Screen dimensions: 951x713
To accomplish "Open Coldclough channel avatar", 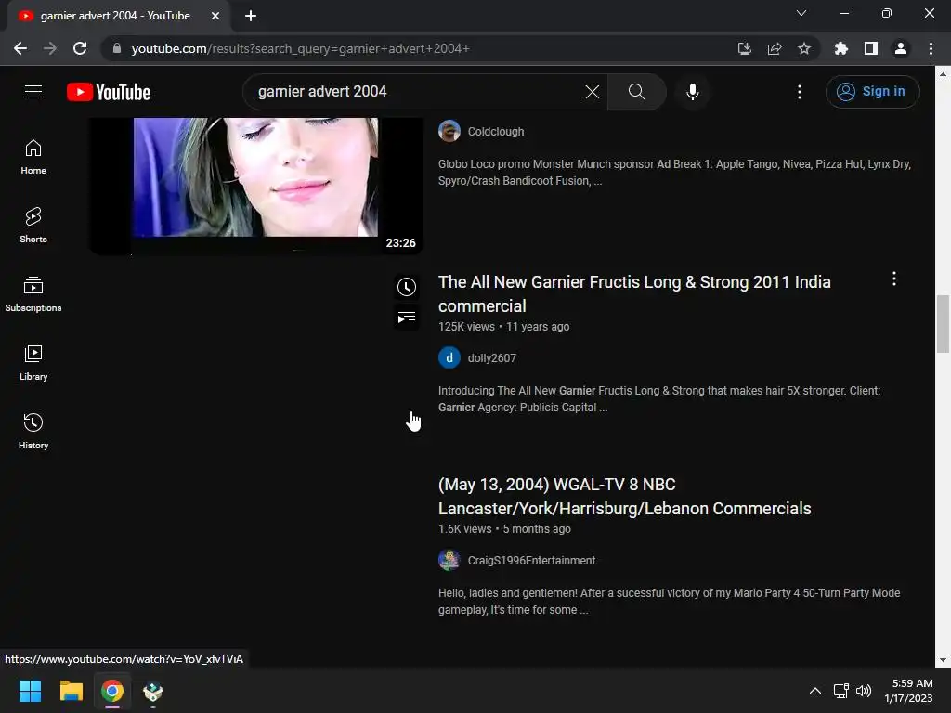I will 449,131.
